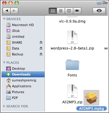Click the Fonts folder name

(72, 75)
